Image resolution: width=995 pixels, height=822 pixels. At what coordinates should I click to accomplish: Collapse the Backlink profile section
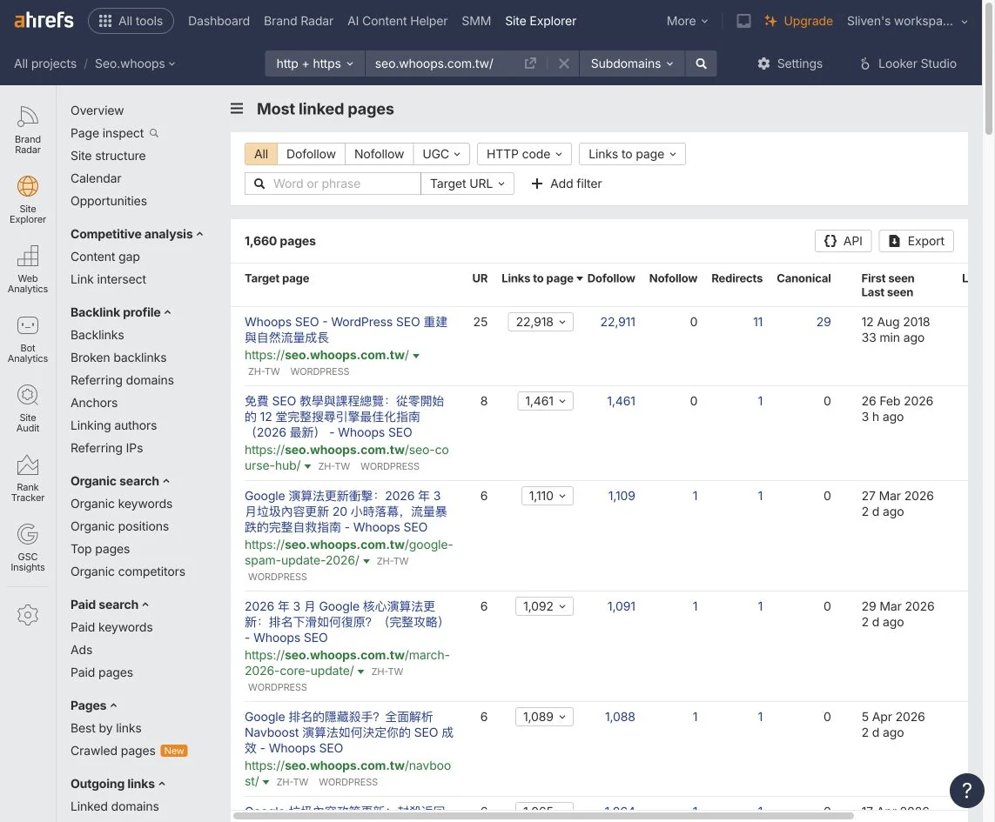121,312
